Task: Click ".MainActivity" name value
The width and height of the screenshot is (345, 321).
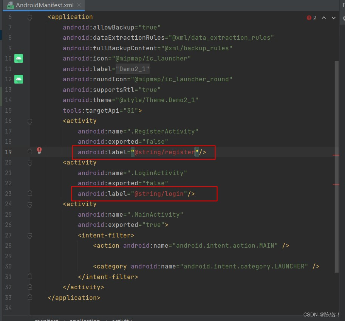Action: (155, 215)
